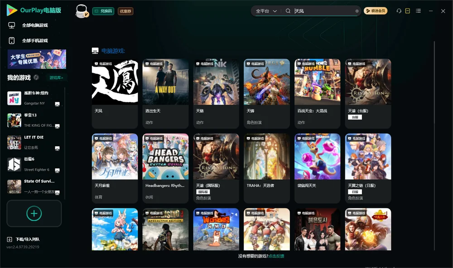This screenshot has width=453, height=268.
Task: Select 街霸6 in my games list
Action: (34, 165)
